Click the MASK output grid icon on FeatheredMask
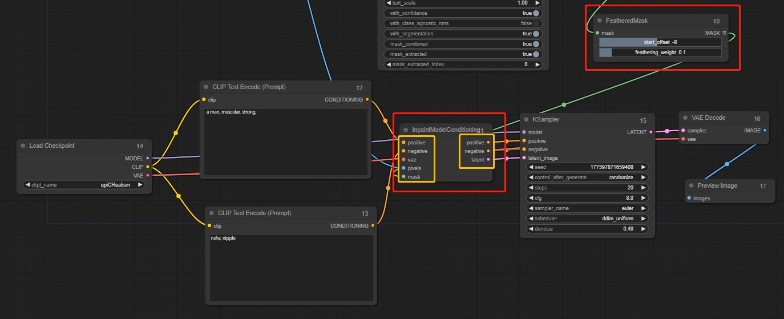The image size is (784, 319). click(724, 33)
